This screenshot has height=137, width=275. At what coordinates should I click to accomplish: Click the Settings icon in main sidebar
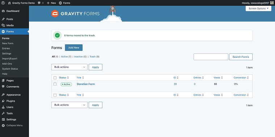point(3,120)
